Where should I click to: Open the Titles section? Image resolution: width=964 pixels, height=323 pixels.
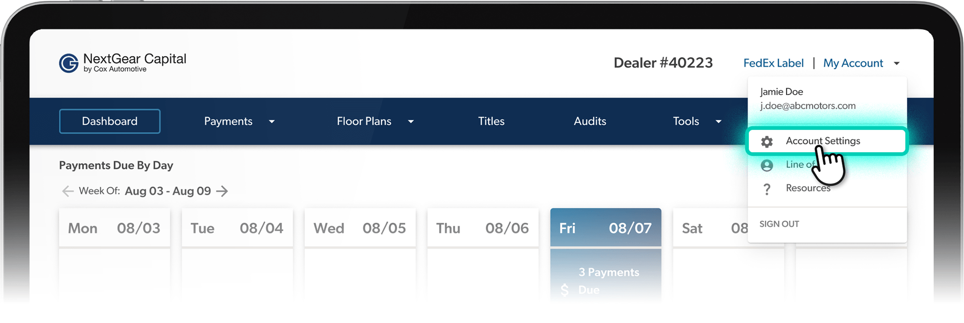point(491,121)
